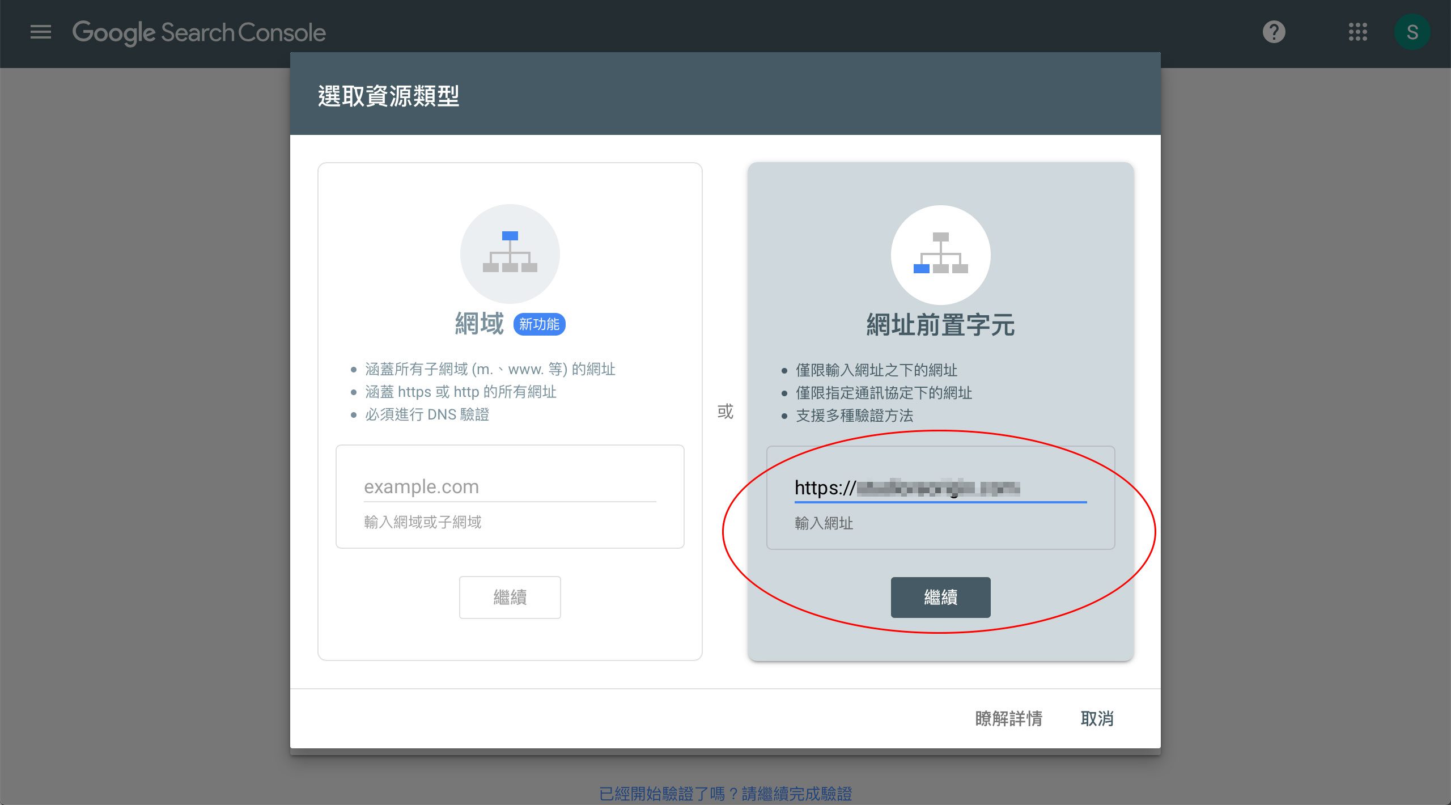Click 取消 to cancel the dialog
Screen dimensions: 1451x805
(x=1097, y=718)
